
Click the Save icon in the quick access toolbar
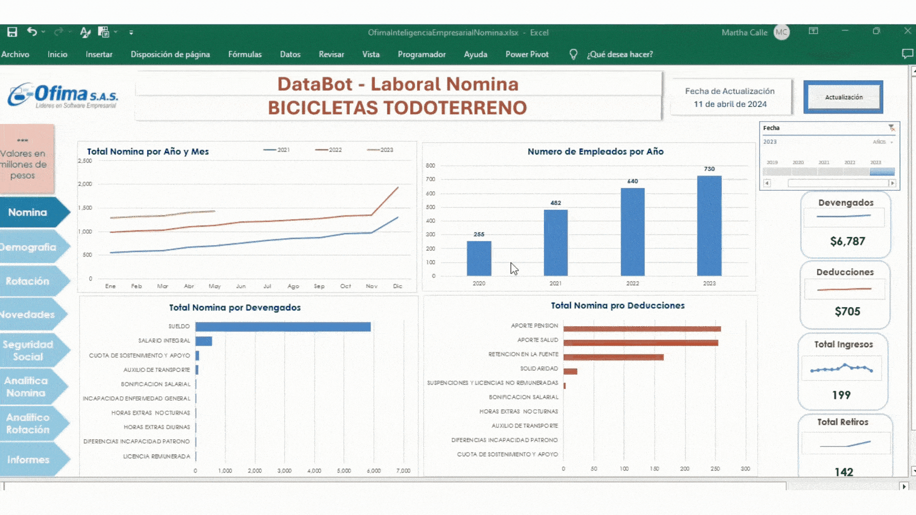coord(12,32)
